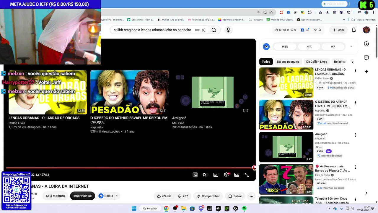This screenshot has height=213, width=378.
Task: Click the search magnifier button on YouTube
Action: pos(214,30)
